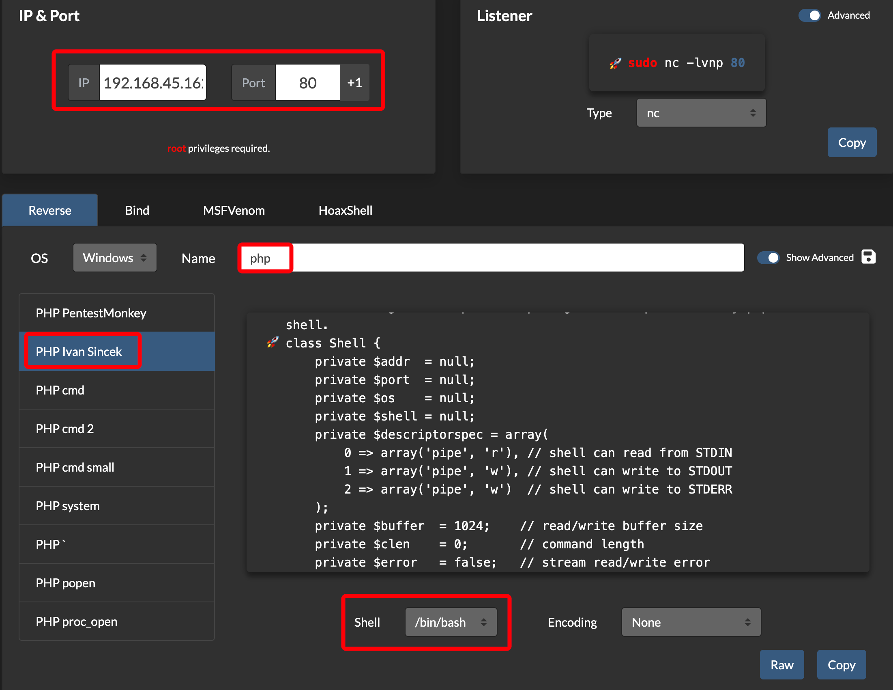The image size is (893, 690).
Task: Click the +1 port increment button
Action: point(354,83)
